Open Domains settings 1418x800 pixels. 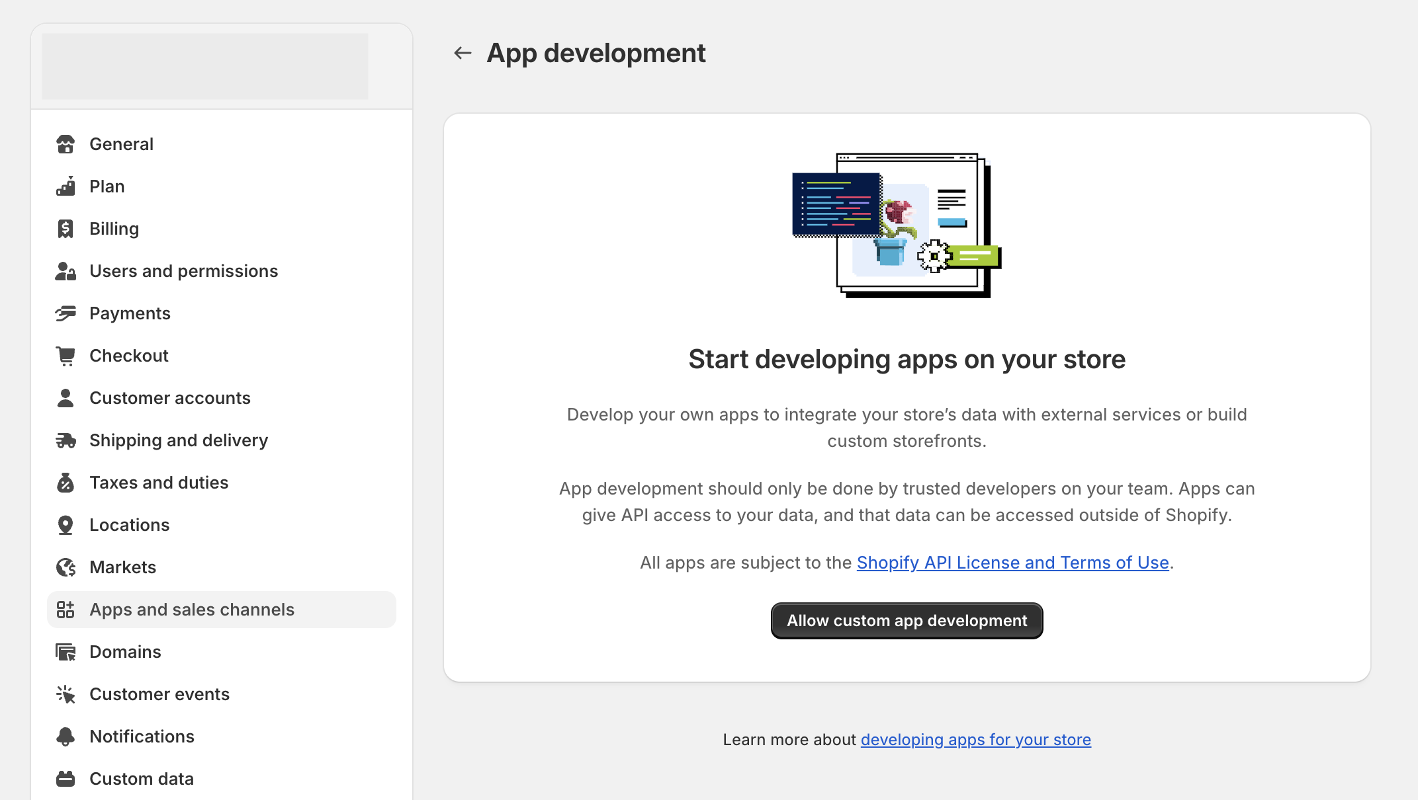pyautogui.click(x=222, y=652)
